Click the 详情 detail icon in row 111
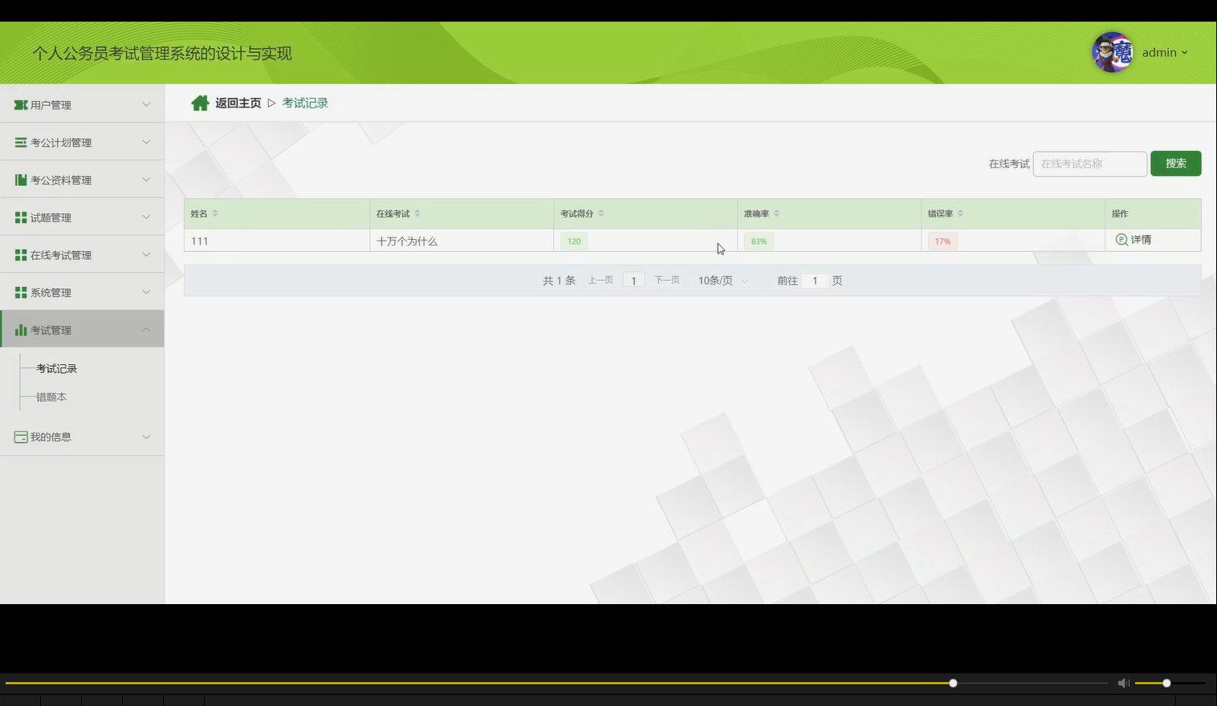The width and height of the screenshot is (1217, 706). point(1121,240)
